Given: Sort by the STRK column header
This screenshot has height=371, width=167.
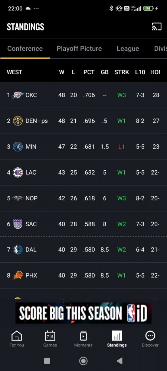Looking at the screenshot, I should pos(122,72).
